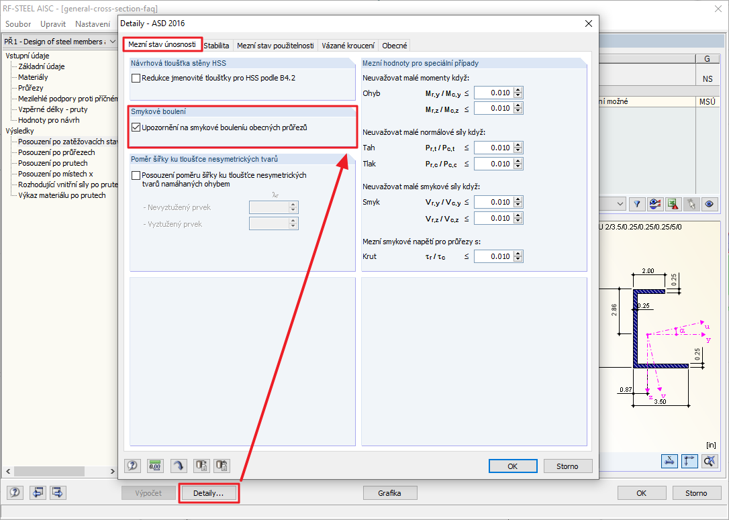The height and width of the screenshot is (520, 729).
Task: Toggle the dimensions display icon under cross-section
Action: 669,461
